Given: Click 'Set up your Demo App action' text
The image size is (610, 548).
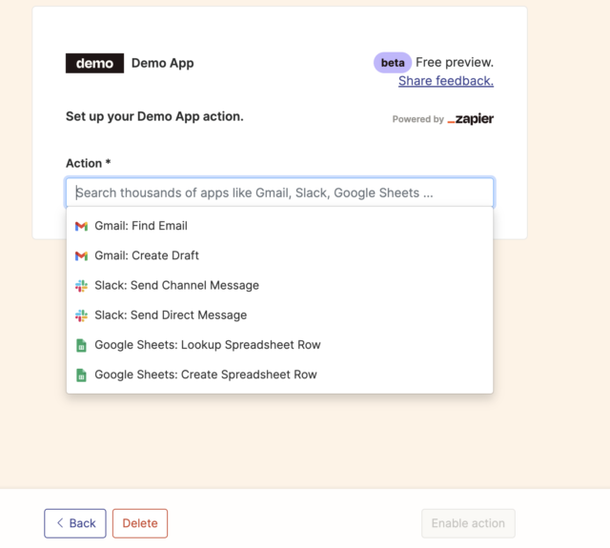Looking at the screenshot, I should 154,116.
